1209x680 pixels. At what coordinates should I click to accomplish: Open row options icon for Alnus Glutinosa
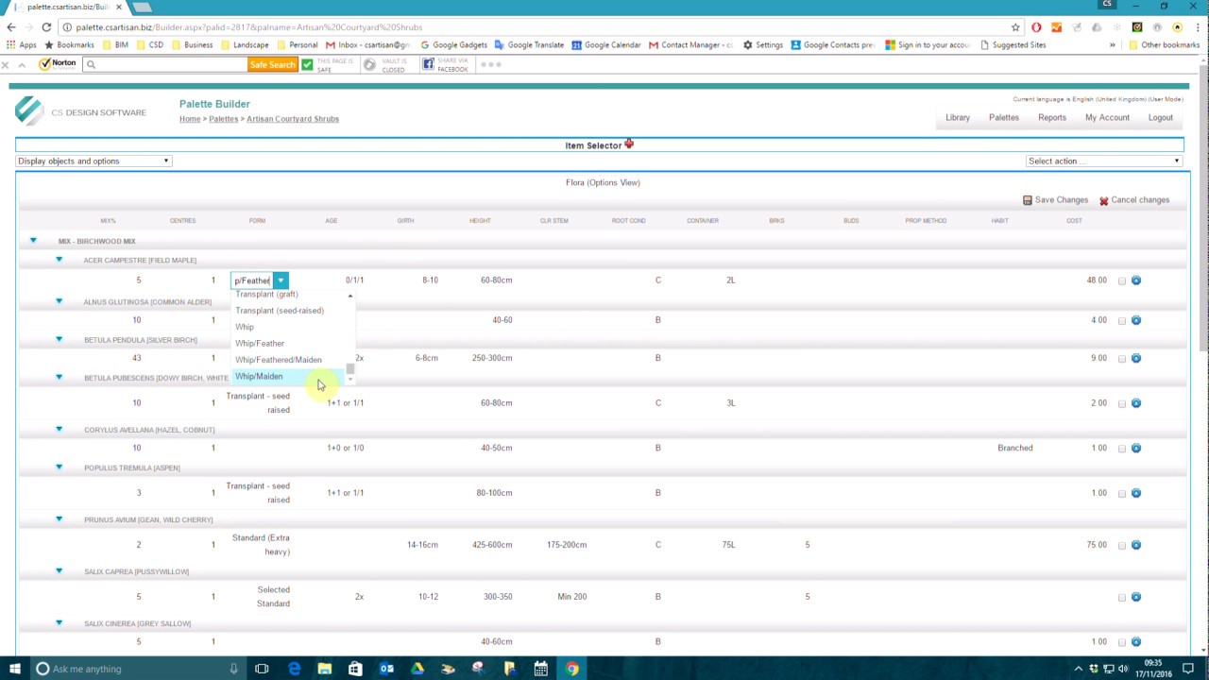(x=1135, y=320)
